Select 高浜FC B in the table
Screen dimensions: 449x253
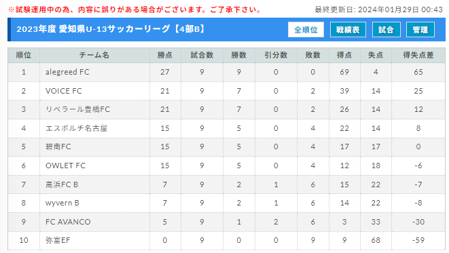click(62, 184)
